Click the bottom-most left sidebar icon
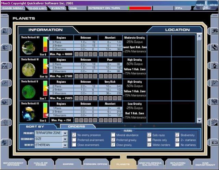219x170 pixels. point(5,142)
